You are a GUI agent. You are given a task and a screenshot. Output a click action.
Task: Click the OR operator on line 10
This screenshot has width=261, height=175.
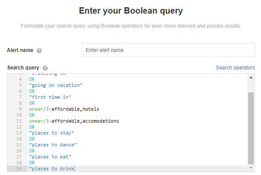32,115
